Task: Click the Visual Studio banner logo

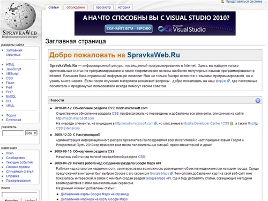Action: [x=182, y=28]
